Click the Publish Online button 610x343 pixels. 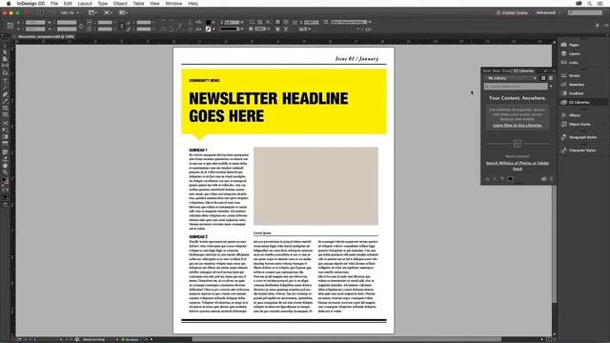point(511,12)
